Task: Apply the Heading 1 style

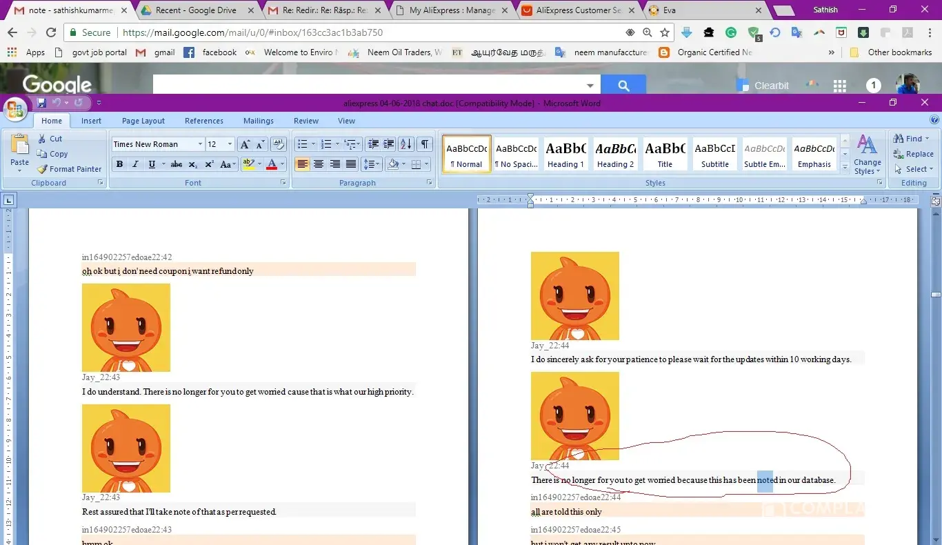Action: [565, 154]
